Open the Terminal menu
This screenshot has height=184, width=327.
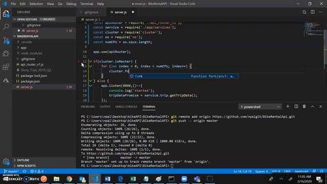coord(86,4)
